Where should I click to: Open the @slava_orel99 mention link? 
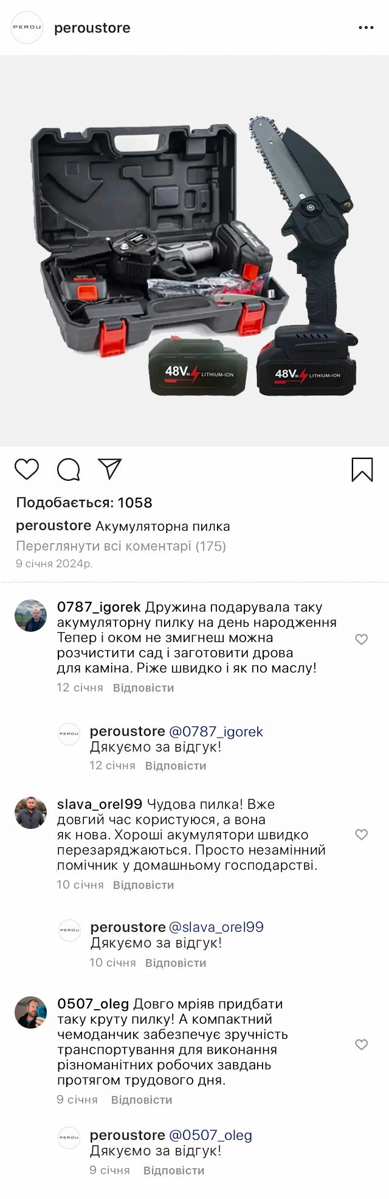[x=216, y=928]
